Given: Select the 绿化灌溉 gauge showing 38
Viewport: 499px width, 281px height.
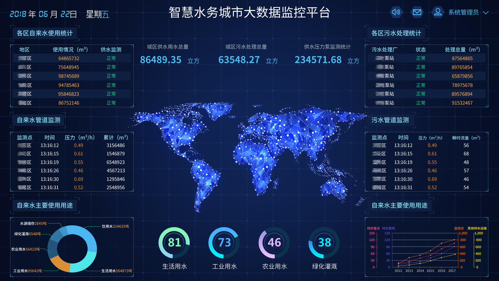Looking at the screenshot, I should point(324,242).
